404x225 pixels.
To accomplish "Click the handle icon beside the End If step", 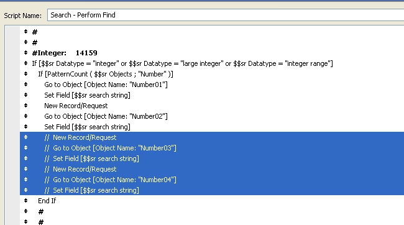I will [x=25, y=201].
